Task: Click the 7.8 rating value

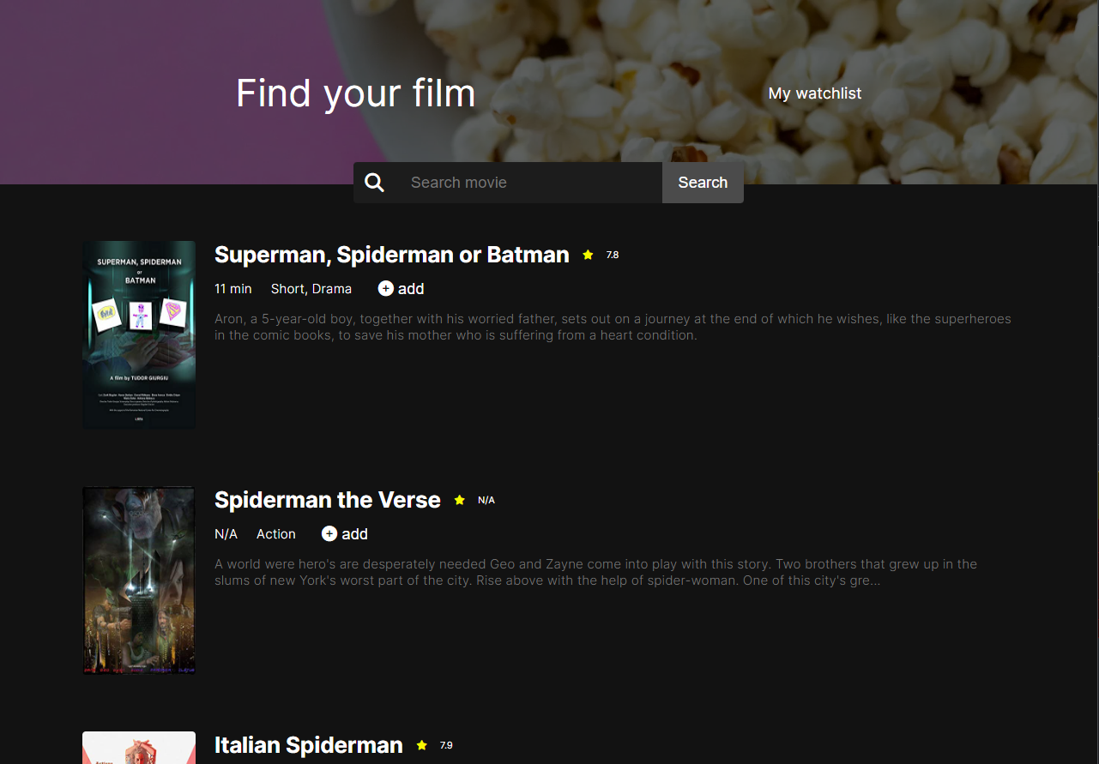Action: [x=613, y=255]
